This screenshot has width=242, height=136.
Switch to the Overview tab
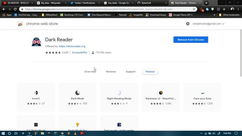tap(90, 72)
